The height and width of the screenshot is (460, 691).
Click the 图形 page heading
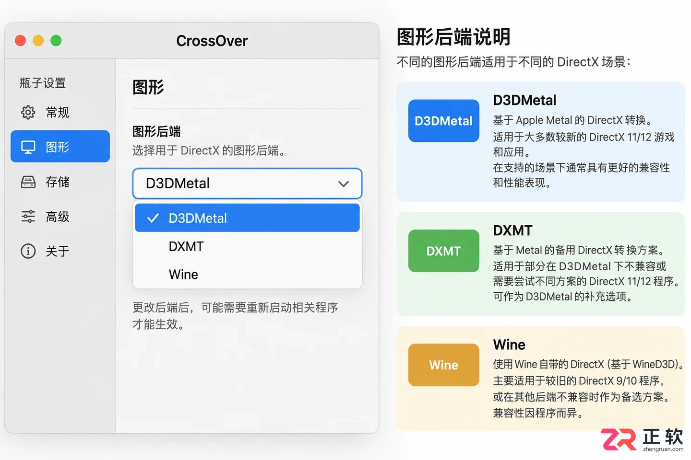click(x=148, y=87)
